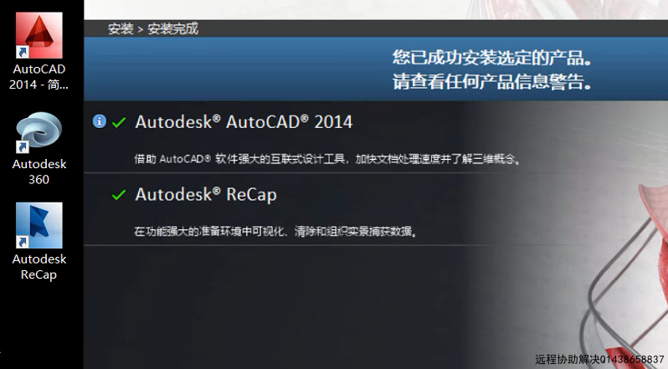Click the AutoCAD description starting with 借助
The width and height of the screenshot is (668, 369).
(x=327, y=160)
